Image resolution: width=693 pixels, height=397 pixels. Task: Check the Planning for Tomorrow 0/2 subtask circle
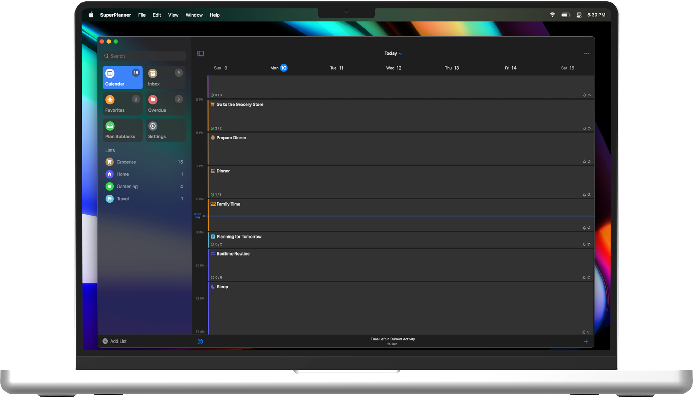[213, 244]
